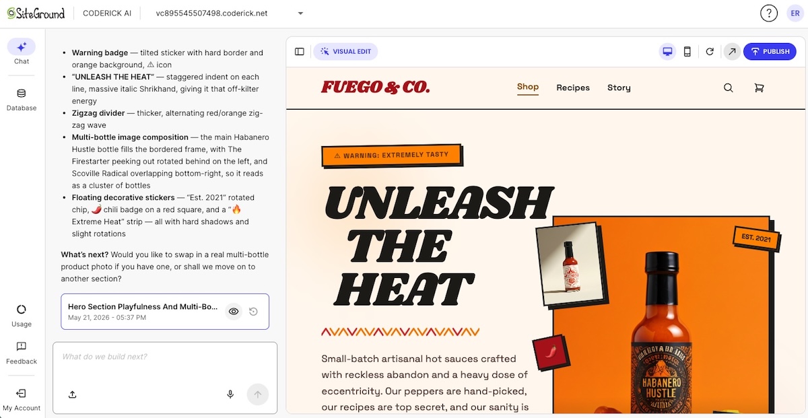The width and height of the screenshot is (808, 418).
Task: Open the Feedback form
Action: (x=22, y=353)
